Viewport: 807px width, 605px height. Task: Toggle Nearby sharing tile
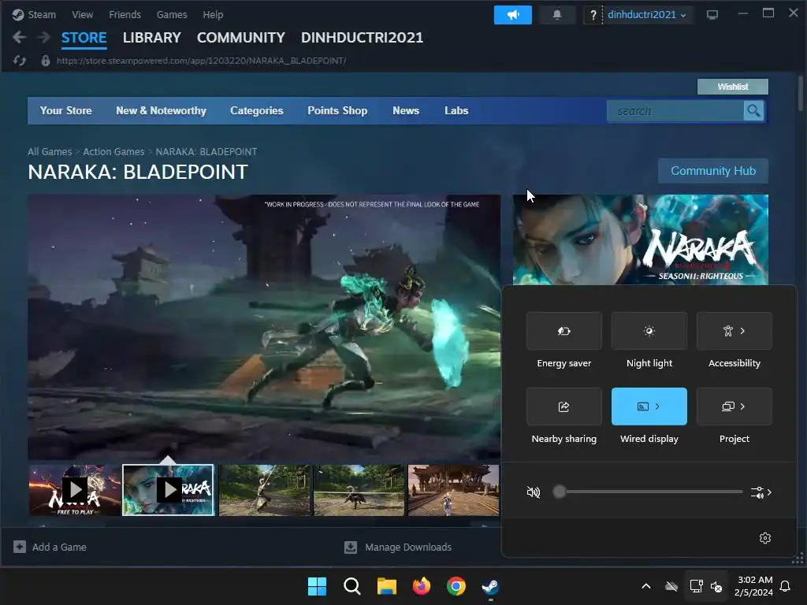pos(563,406)
